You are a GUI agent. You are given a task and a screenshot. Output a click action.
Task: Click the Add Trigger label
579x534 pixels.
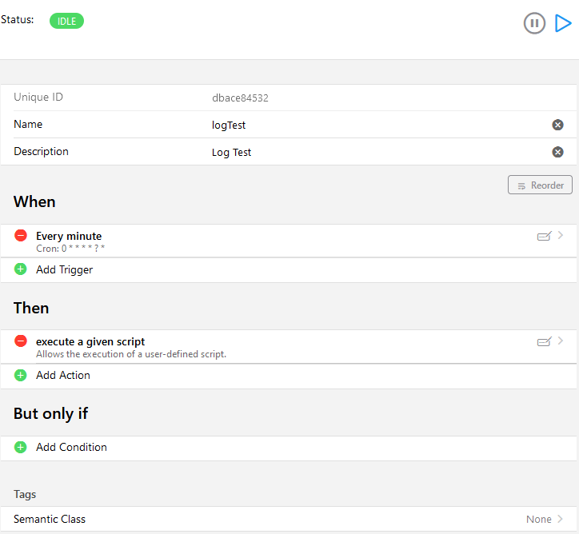point(64,269)
